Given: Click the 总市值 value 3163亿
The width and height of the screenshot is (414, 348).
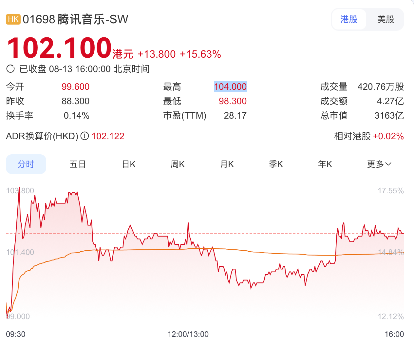Looking at the screenshot, I should pyautogui.click(x=389, y=115).
